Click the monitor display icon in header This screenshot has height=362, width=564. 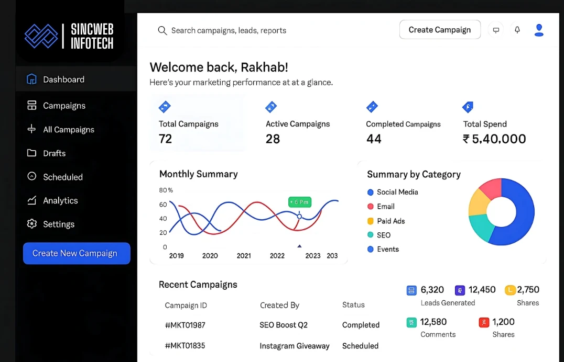[x=496, y=30]
